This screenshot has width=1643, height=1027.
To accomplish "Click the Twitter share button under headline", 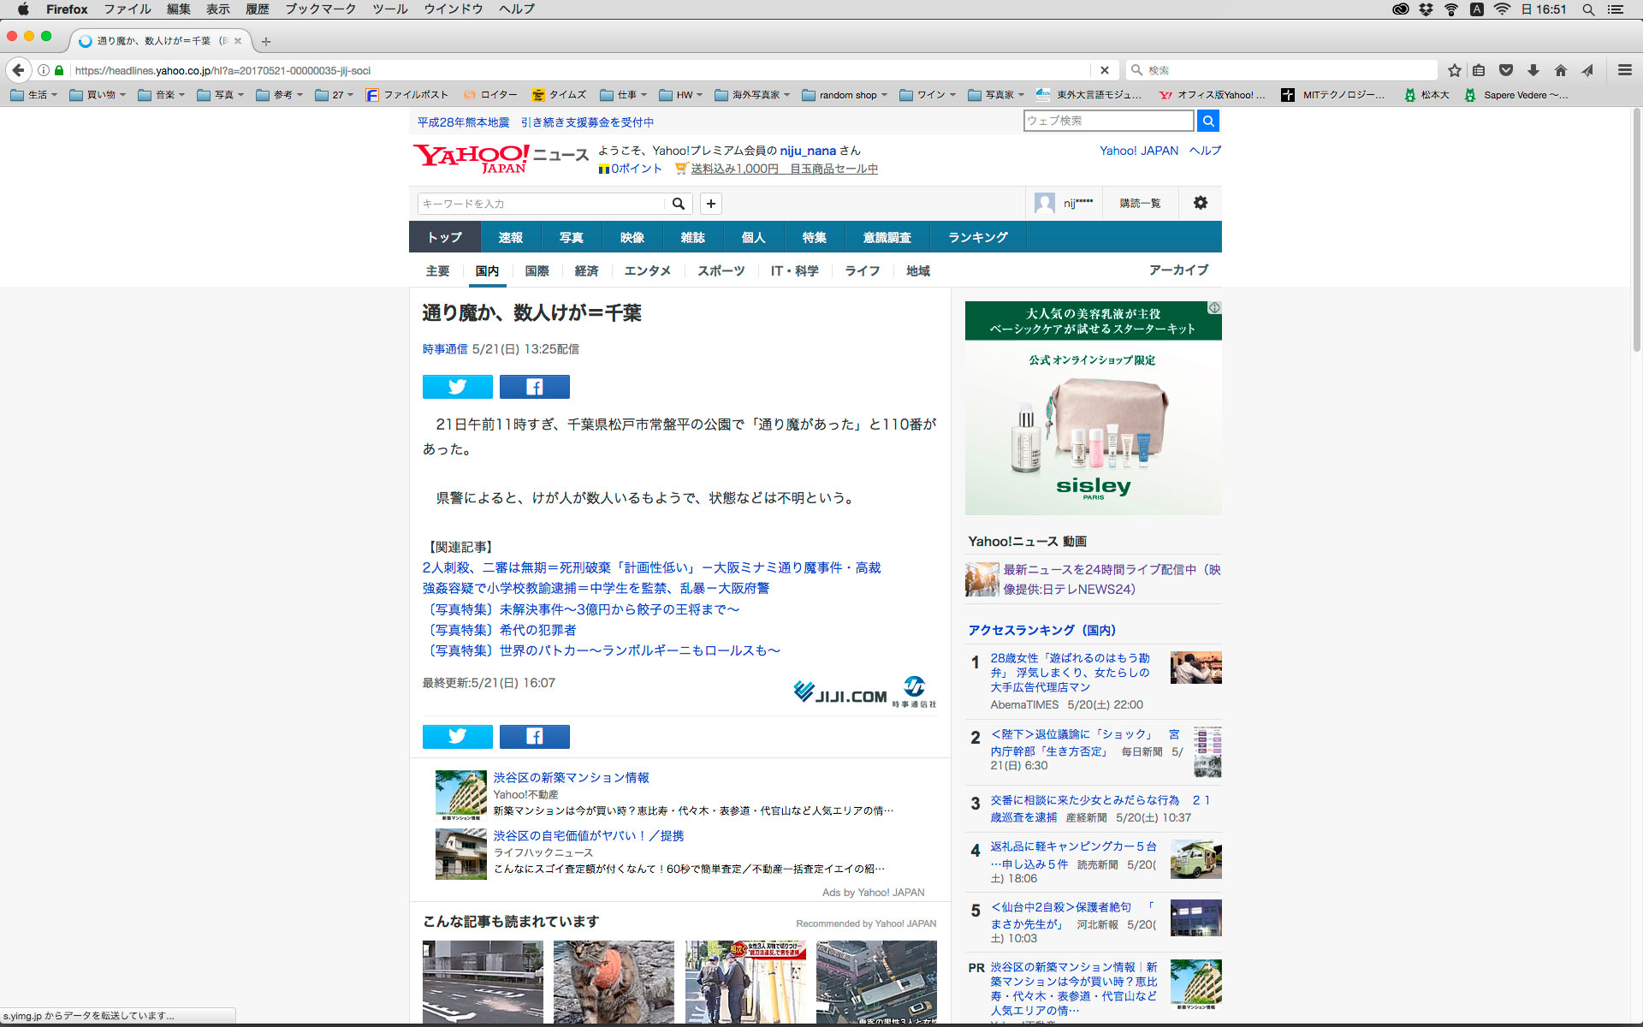I will [x=457, y=387].
